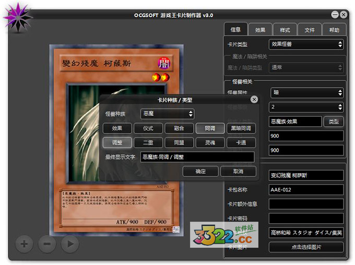Image resolution: width=355 pixels, height=265 pixels.
Task: Toggle the 二重 type button
Action: (148, 142)
